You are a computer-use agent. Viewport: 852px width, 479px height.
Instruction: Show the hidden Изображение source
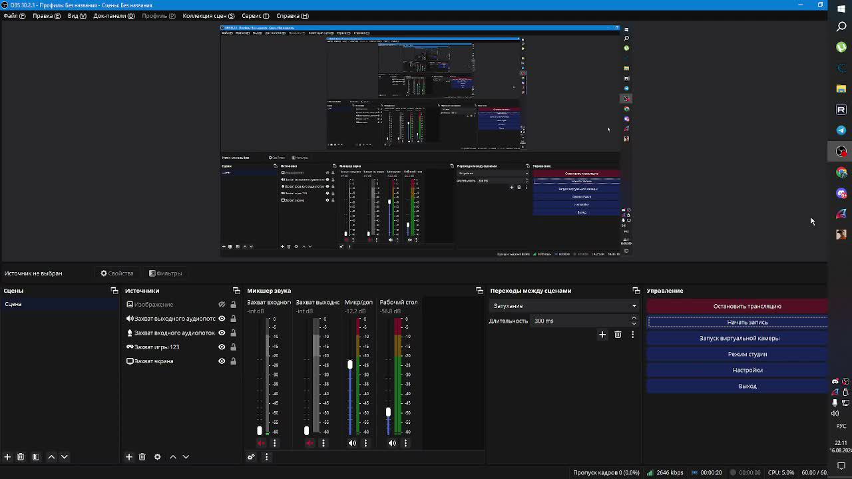point(222,305)
